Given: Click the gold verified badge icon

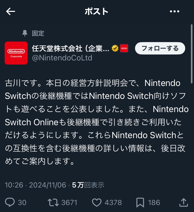Looking at the screenshot, I should click(115, 48).
